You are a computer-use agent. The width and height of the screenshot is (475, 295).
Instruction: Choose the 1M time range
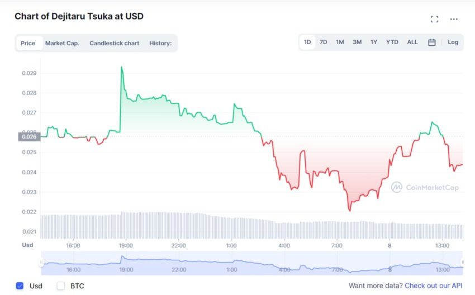tap(340, 42)
